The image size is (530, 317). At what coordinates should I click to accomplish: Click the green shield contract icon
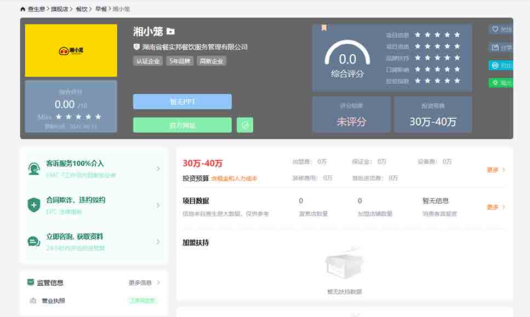(x=34, y=205)
